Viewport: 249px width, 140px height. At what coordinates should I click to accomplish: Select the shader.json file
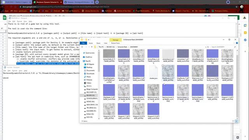153,73
